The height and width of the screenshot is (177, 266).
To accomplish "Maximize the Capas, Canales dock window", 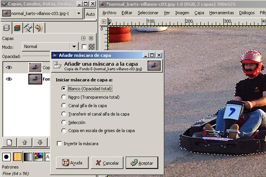I will tap(86, 4).
